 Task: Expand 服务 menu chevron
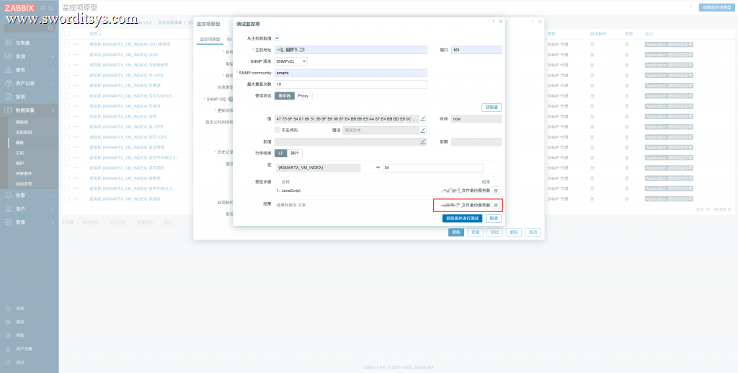53,70
